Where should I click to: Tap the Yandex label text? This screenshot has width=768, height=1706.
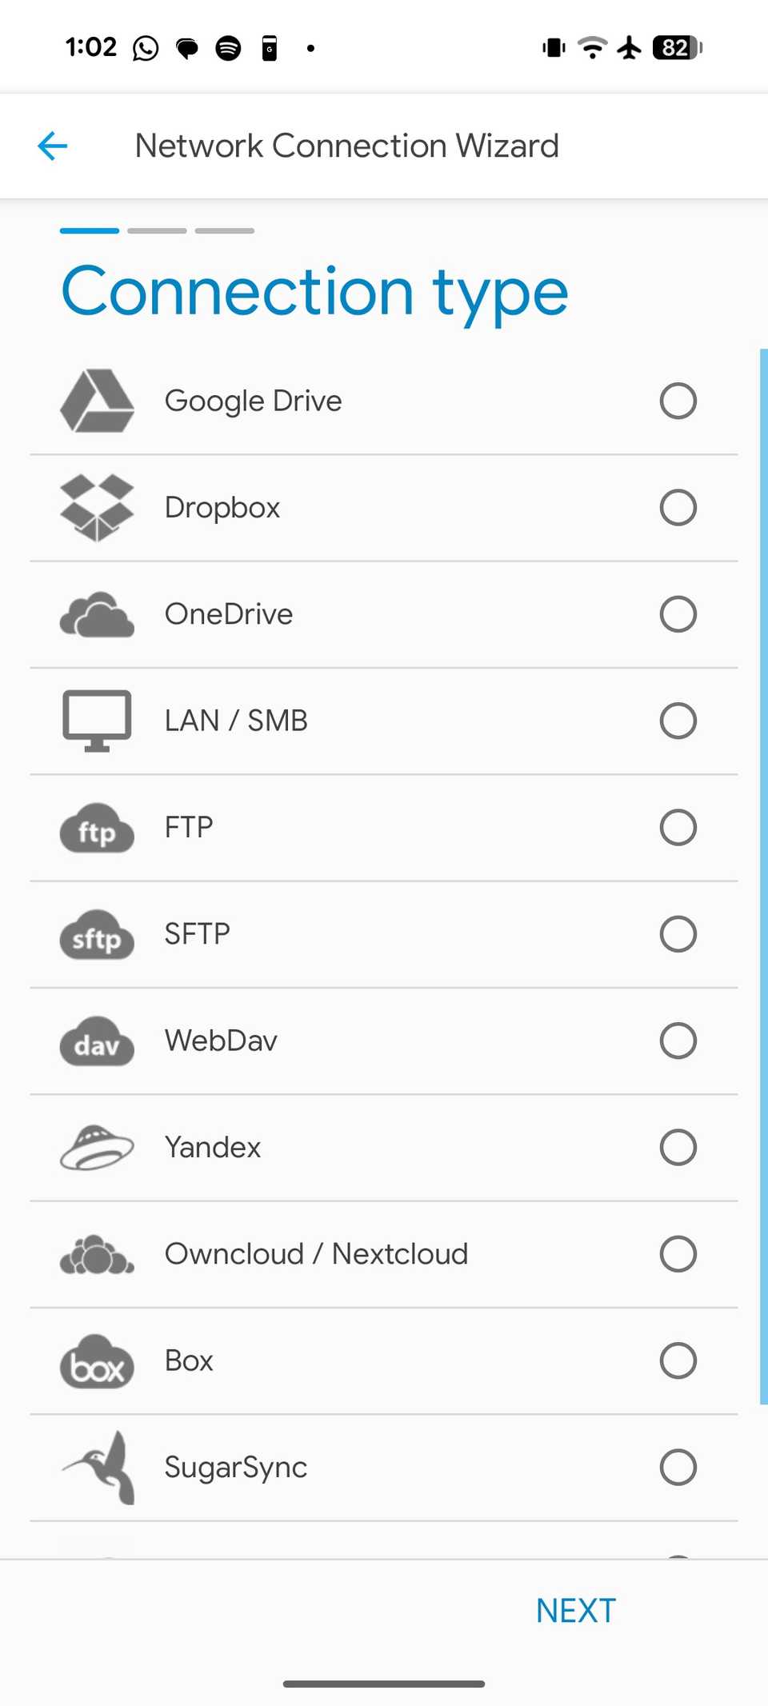pyautogui.click(x=213, y=1148)
